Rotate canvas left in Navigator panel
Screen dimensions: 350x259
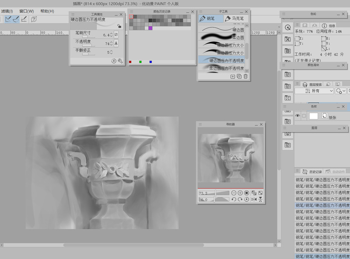click(234, 199)
